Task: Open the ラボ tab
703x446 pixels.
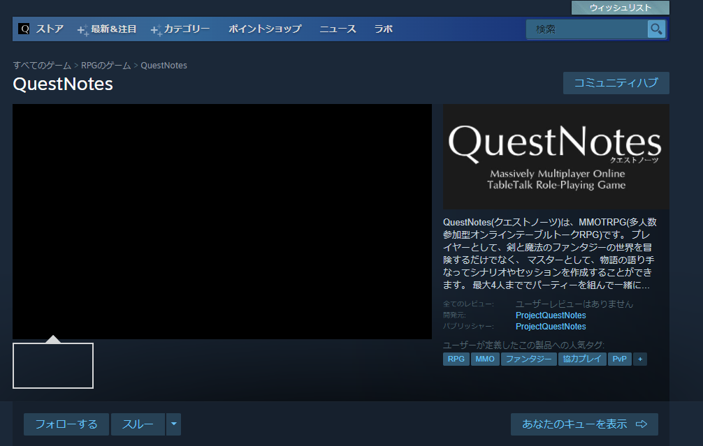Action: click(384, 29)
